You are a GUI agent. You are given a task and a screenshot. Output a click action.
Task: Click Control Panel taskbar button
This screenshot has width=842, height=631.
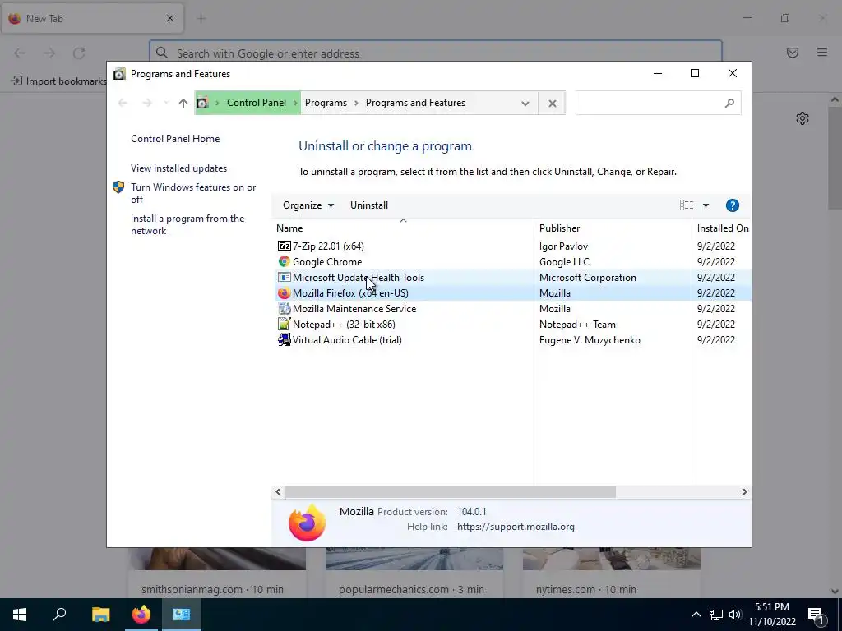(182, 615)
